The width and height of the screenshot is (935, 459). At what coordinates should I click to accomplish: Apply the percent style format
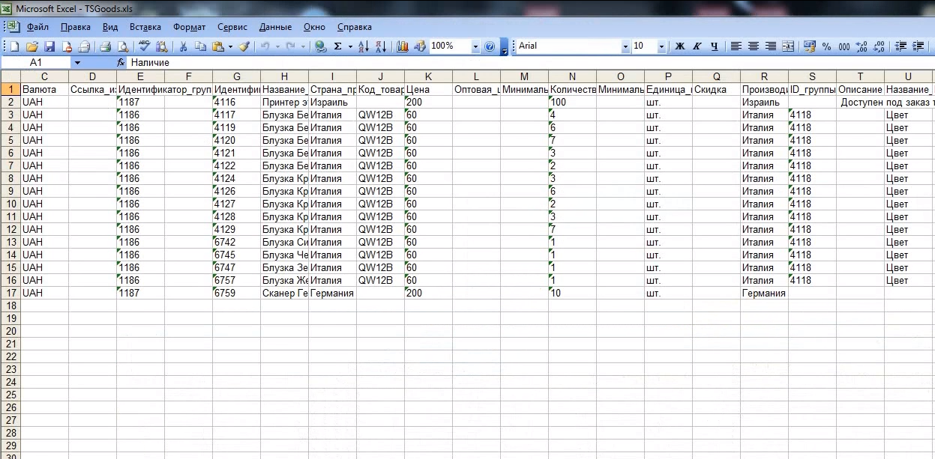coord(826,46)
